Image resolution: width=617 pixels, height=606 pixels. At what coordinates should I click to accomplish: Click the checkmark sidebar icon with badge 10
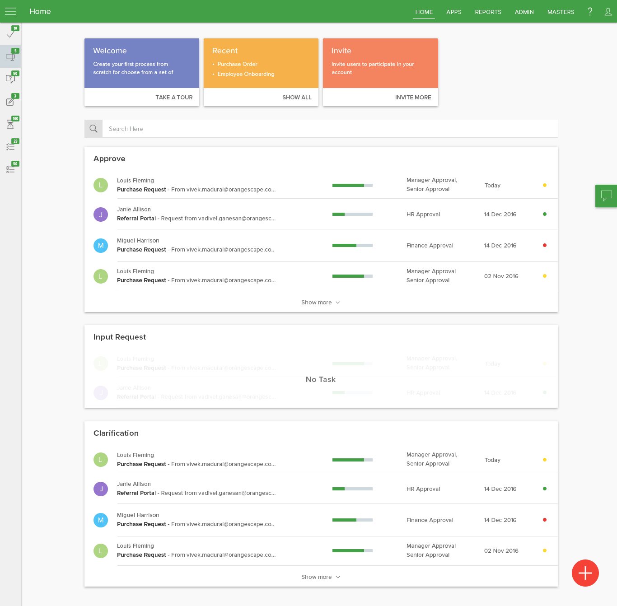(x=10, y=34)
